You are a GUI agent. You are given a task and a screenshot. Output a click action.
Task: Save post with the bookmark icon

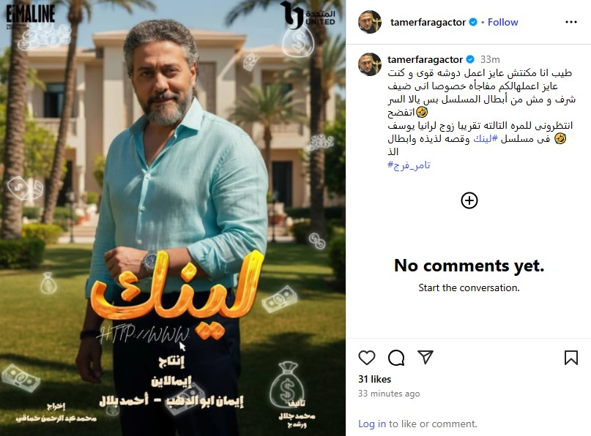point(571,357)
